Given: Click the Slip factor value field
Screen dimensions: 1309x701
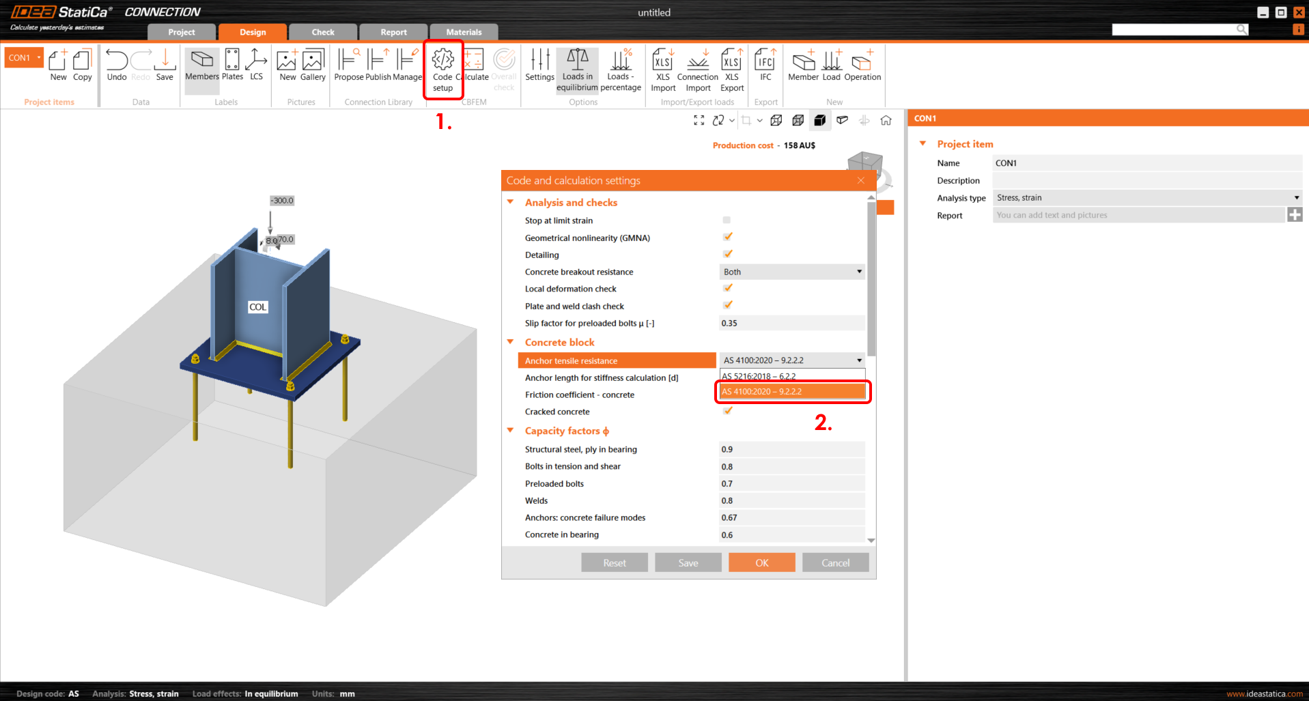Looking at the screenshot, I should [791, 324].
